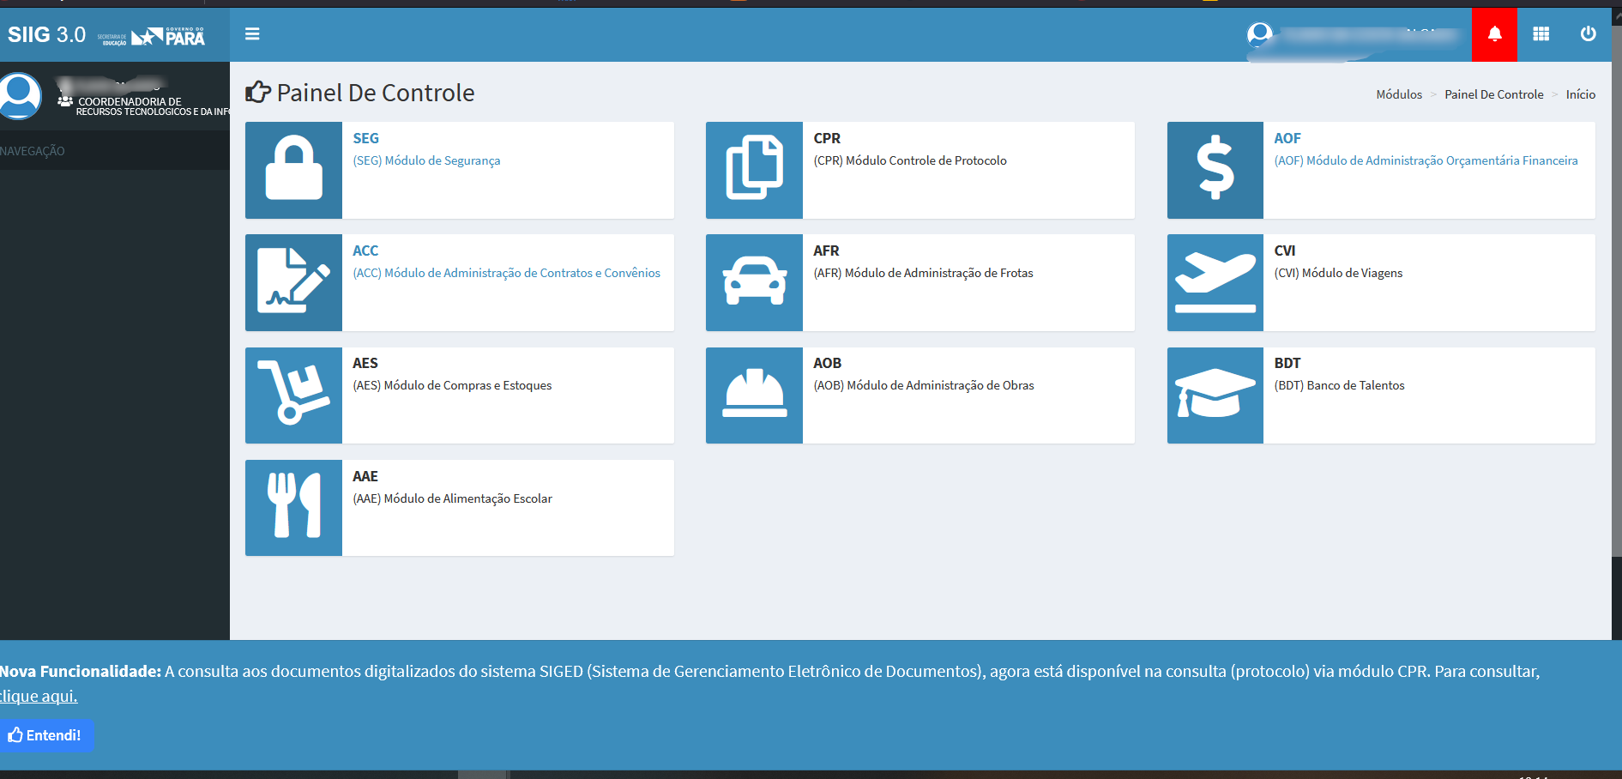Toggle the hamburger sidebar menu
This screenshot has height=779, width=1622.
(x=252, y=34)
